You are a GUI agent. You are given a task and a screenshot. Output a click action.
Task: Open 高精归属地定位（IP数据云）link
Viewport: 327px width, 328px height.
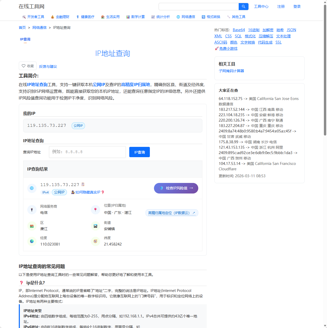pos(171,213)
